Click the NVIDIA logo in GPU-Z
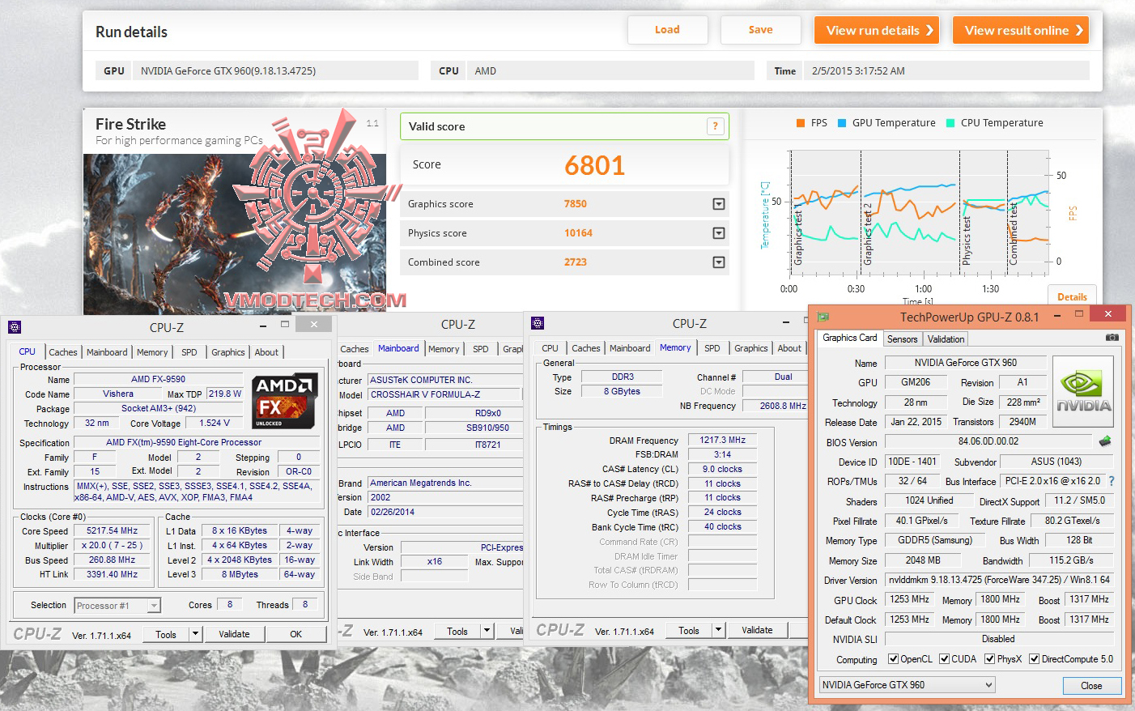The height and width of the screenshot is (711, 1135). pyautogui.click(x=1083, y=391)
